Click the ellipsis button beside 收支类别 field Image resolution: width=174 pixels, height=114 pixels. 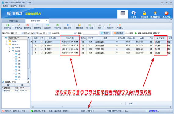tap(75, 33)
